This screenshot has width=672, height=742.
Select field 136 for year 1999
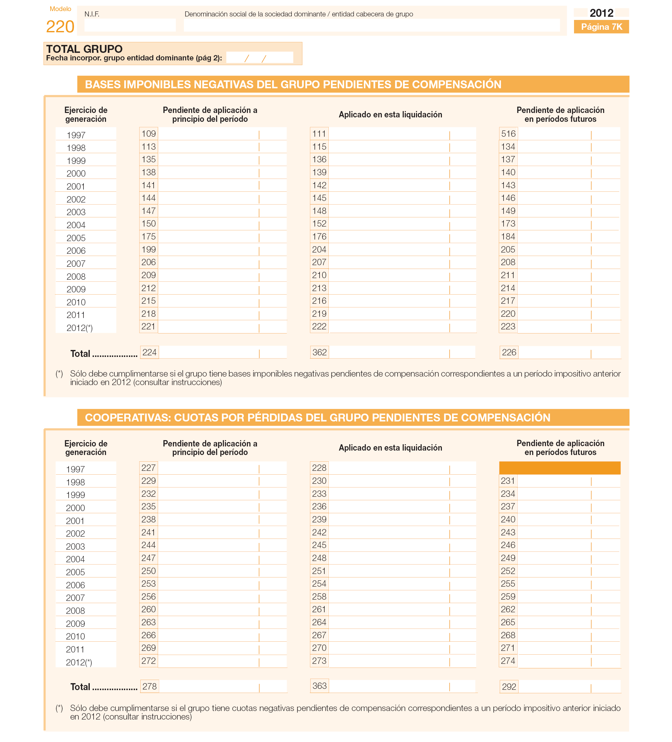coord(402,160)
